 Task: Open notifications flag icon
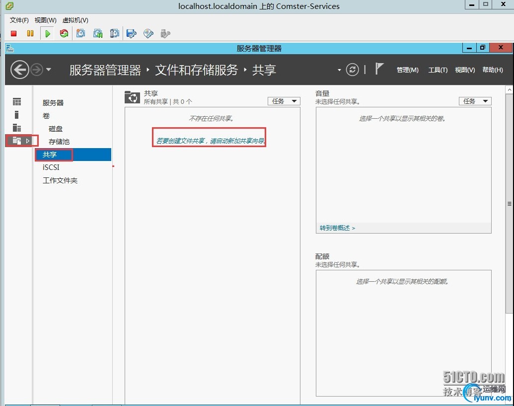(379, 69)
